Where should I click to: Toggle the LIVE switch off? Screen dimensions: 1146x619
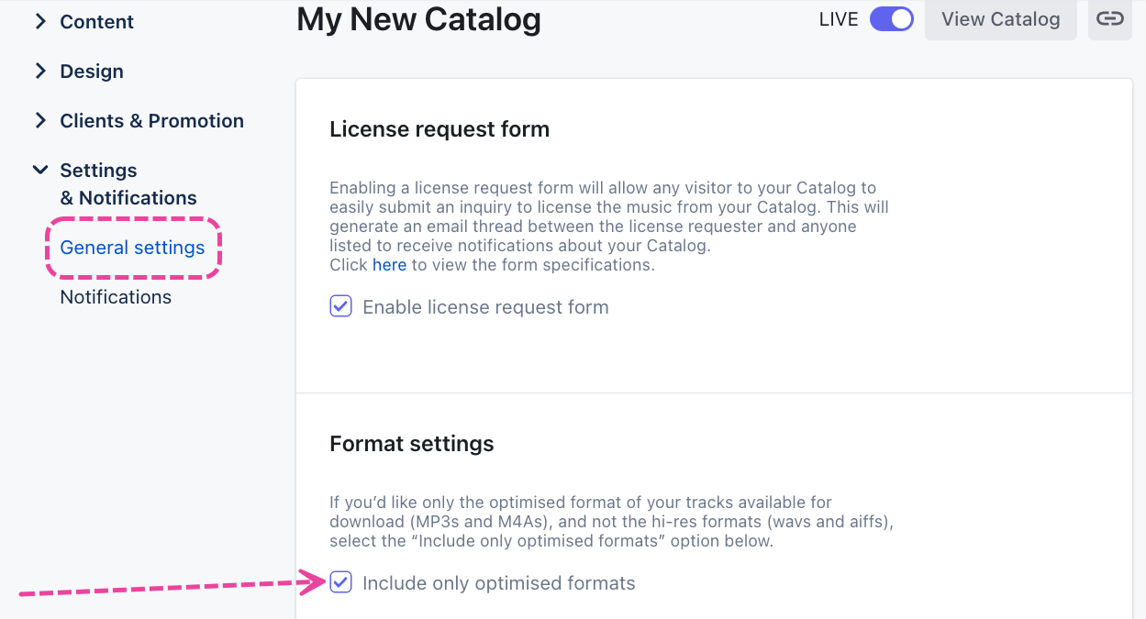pyautogui.click(x=891, y=19)
